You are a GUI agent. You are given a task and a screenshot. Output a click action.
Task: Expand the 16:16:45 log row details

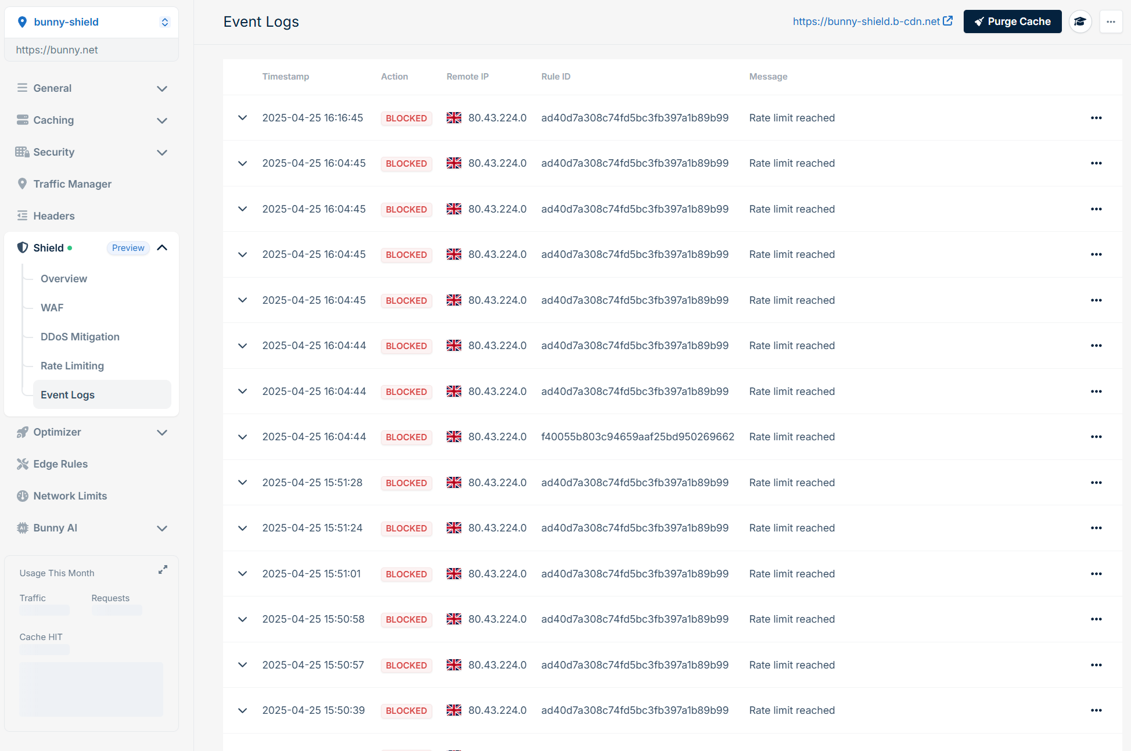coord(243,118)
